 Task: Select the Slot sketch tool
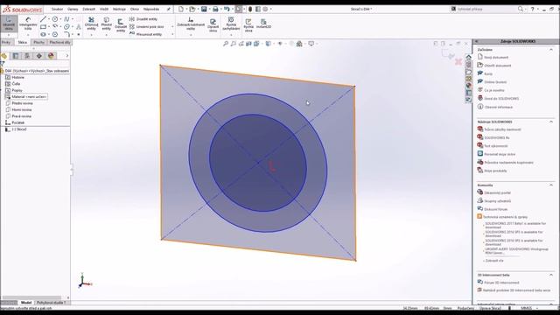(43, 34)
